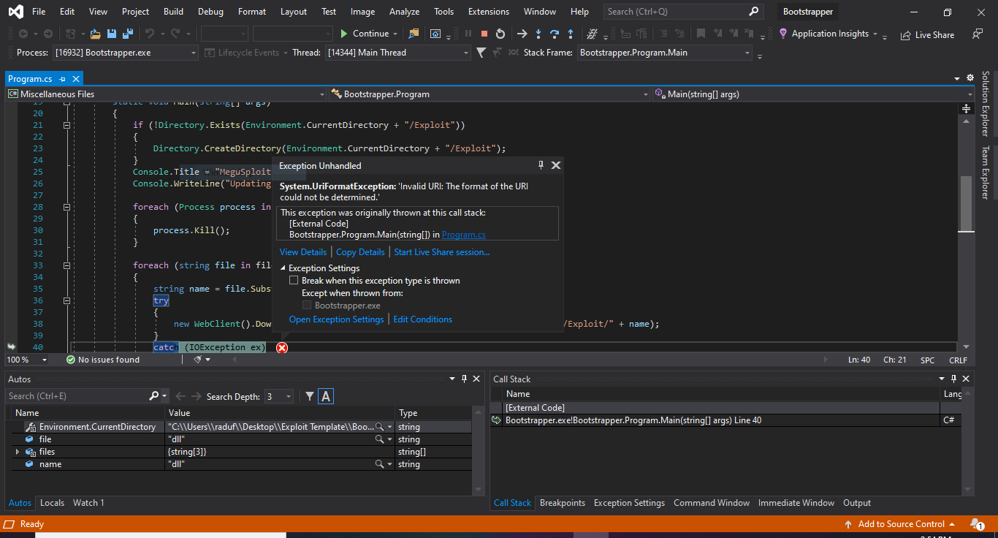
Task: Save the file with the single-disk Save icon
Action: (x=112, y=34)
